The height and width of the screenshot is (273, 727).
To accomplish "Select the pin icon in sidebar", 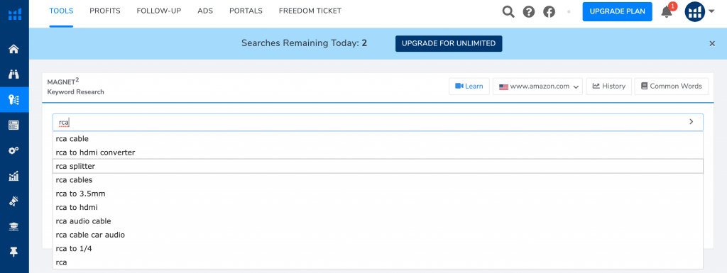I will tap(14, 252).
